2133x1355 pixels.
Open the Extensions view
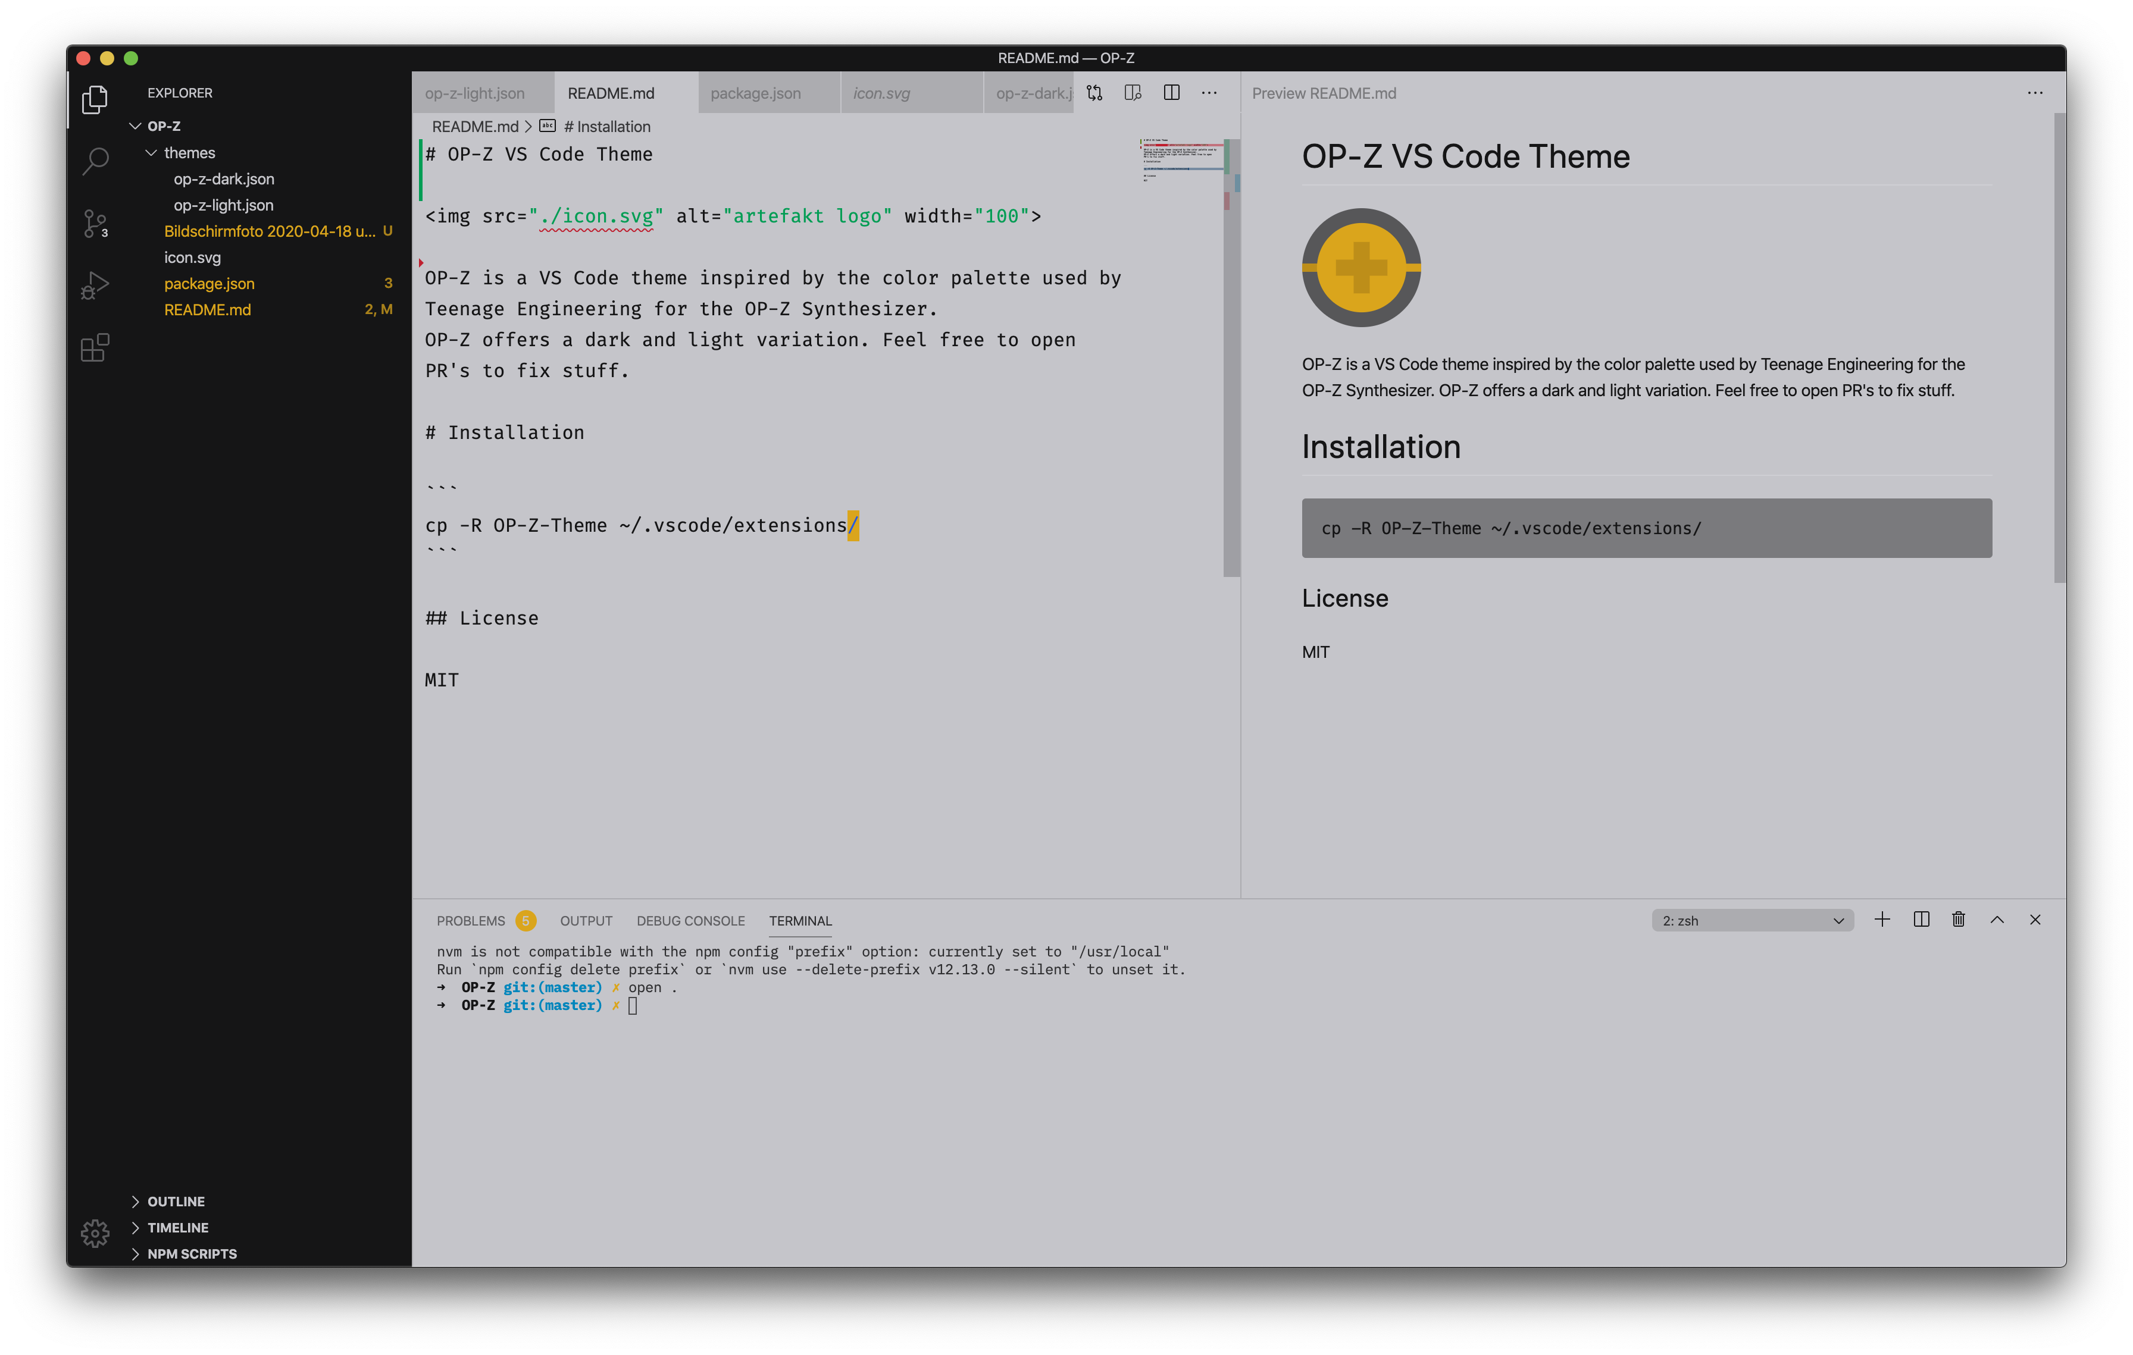pyautogui.click(x=95, y=348)
